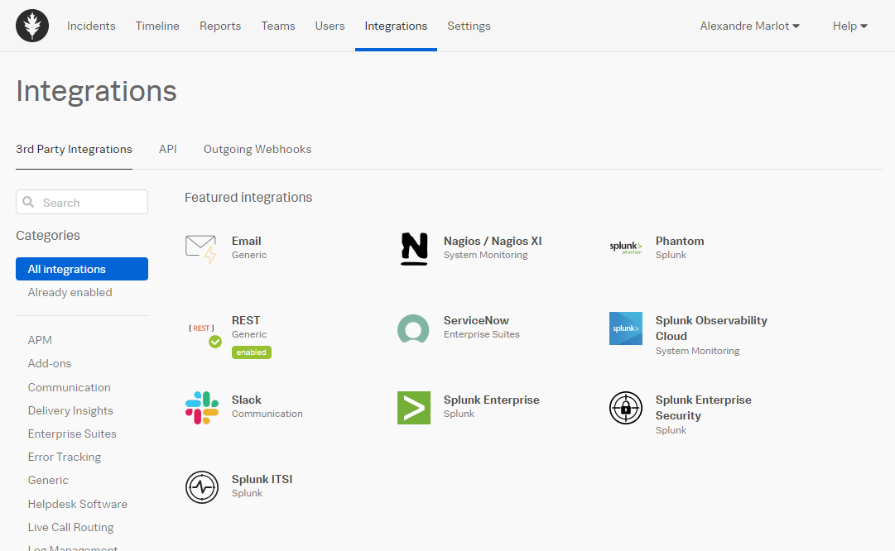This screenshot has width=895, height=551.
Task: Filter by Delivery Insights category
Action: click(70, 410)
